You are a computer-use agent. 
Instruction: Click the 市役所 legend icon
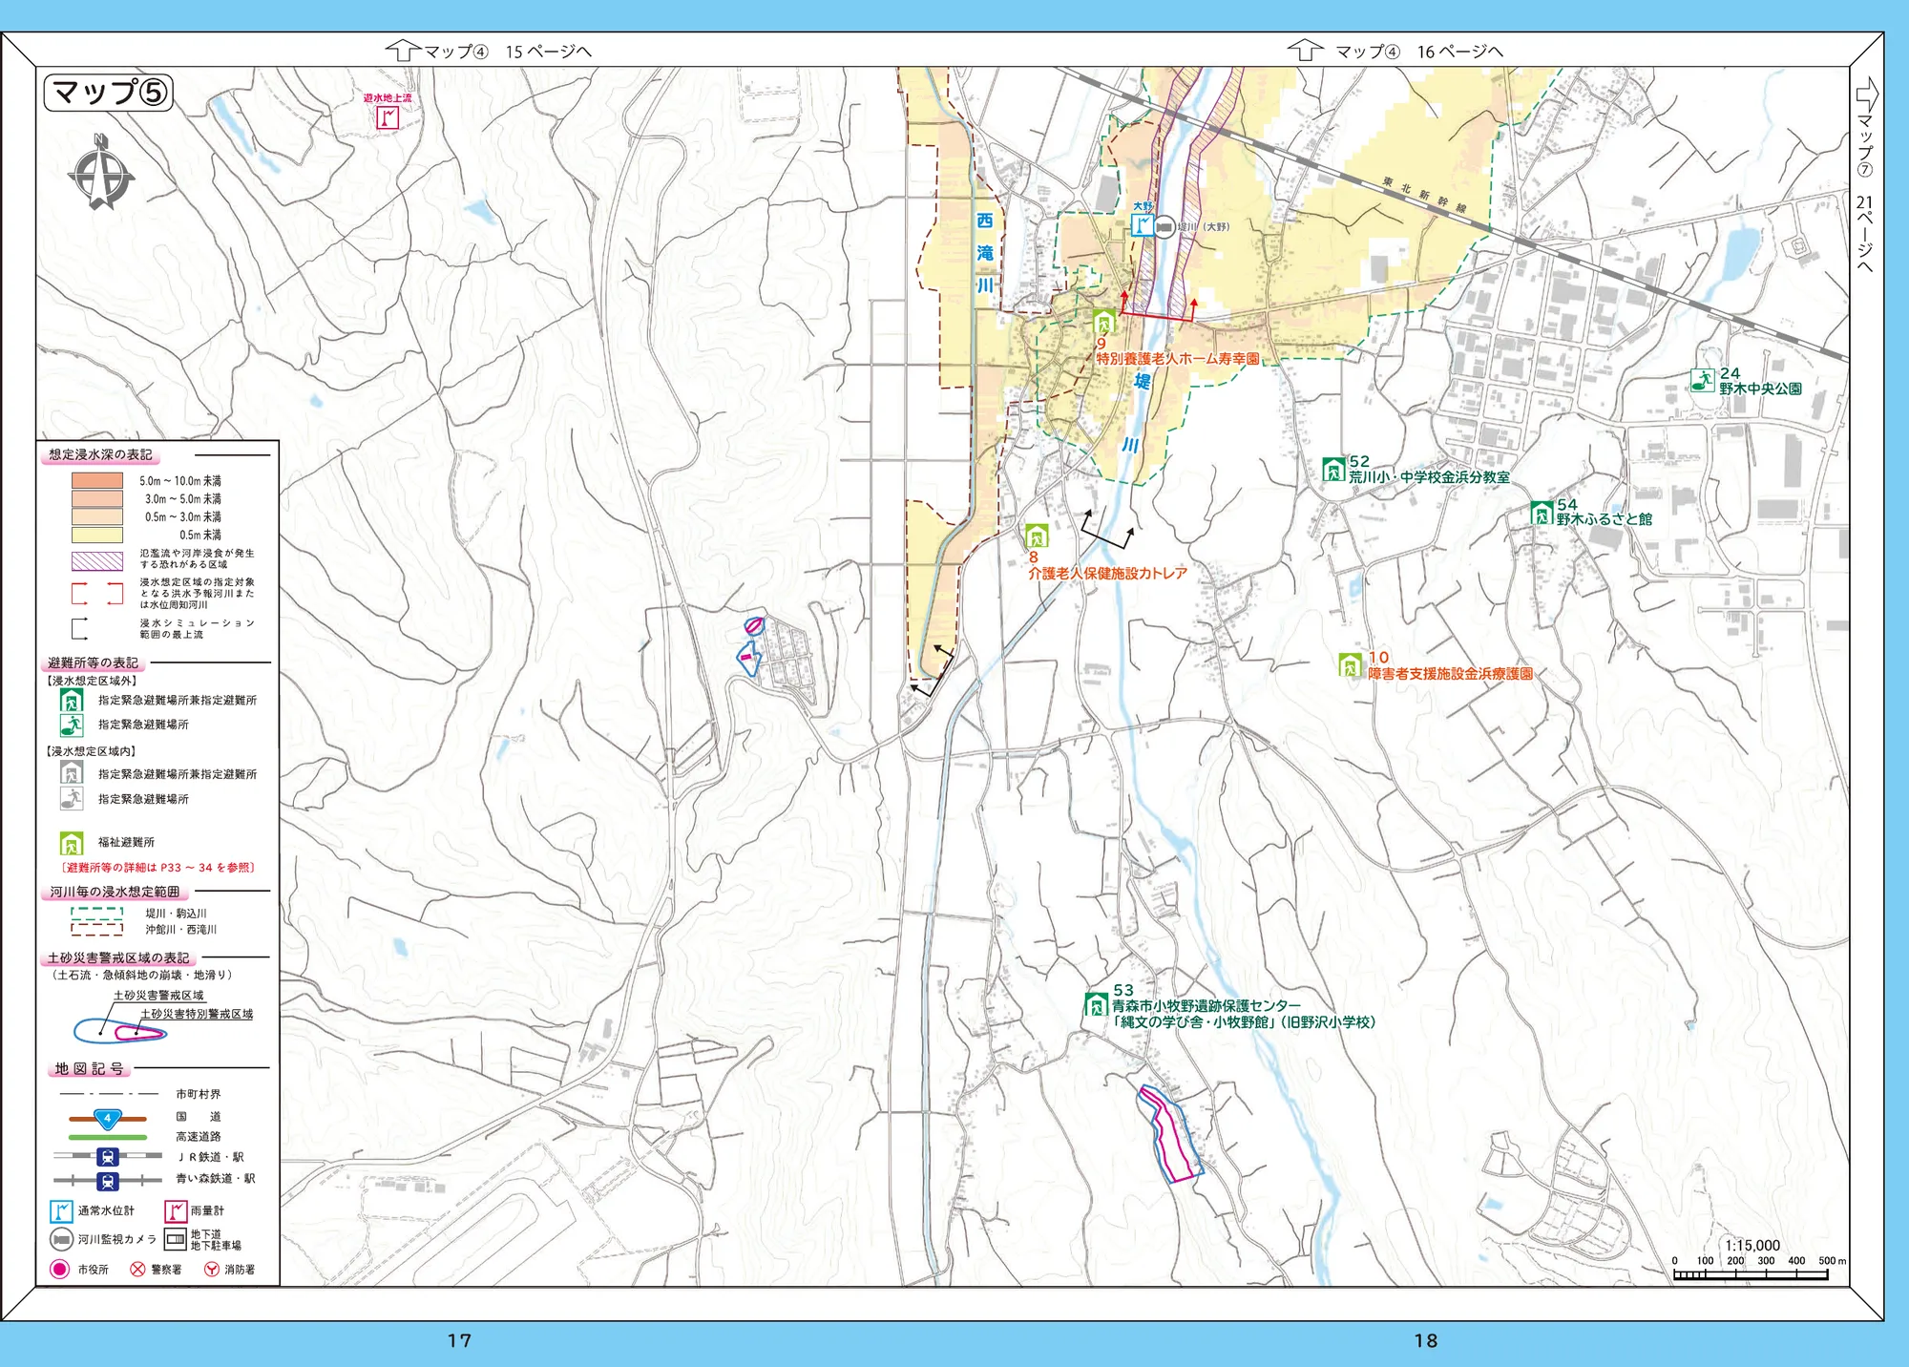pos(60,1270)
